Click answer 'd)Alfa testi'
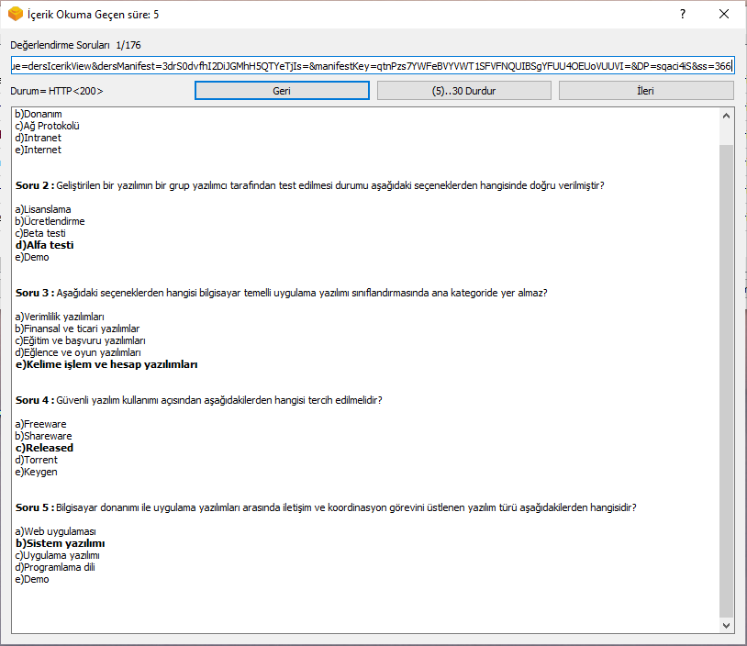The height and width of the screenshot is (646, 747). coord(45,245)
